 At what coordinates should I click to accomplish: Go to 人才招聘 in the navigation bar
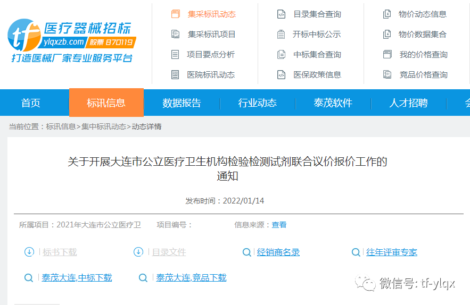408,103
